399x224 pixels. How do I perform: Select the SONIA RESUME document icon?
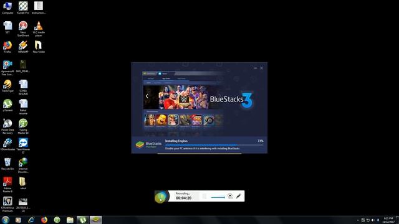pyautogui.click(x=23, y=87)
